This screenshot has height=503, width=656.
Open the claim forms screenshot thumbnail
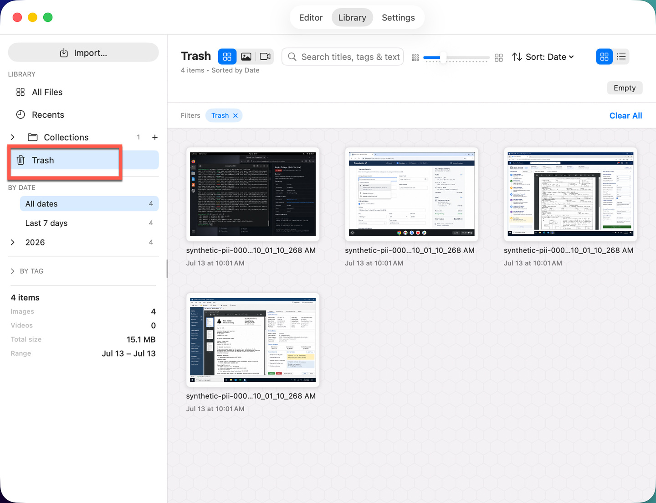click(x=570, y=194)
